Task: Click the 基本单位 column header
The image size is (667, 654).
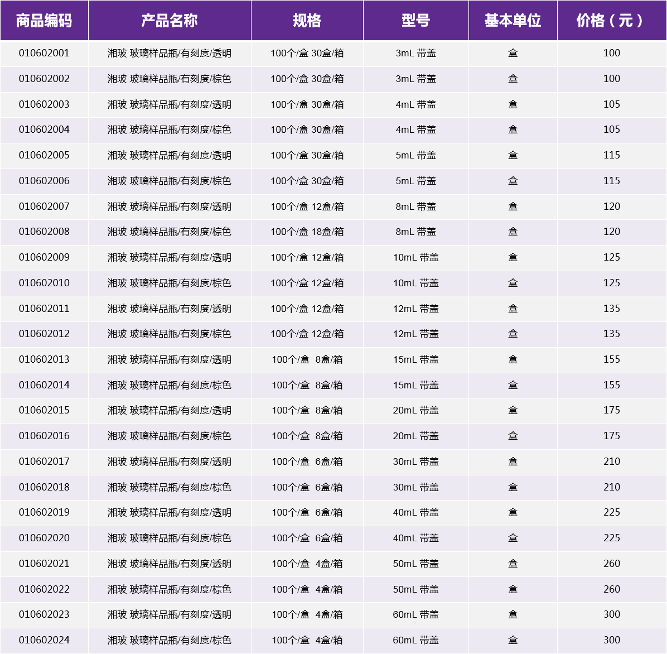Action: click(x=513, y=21)
